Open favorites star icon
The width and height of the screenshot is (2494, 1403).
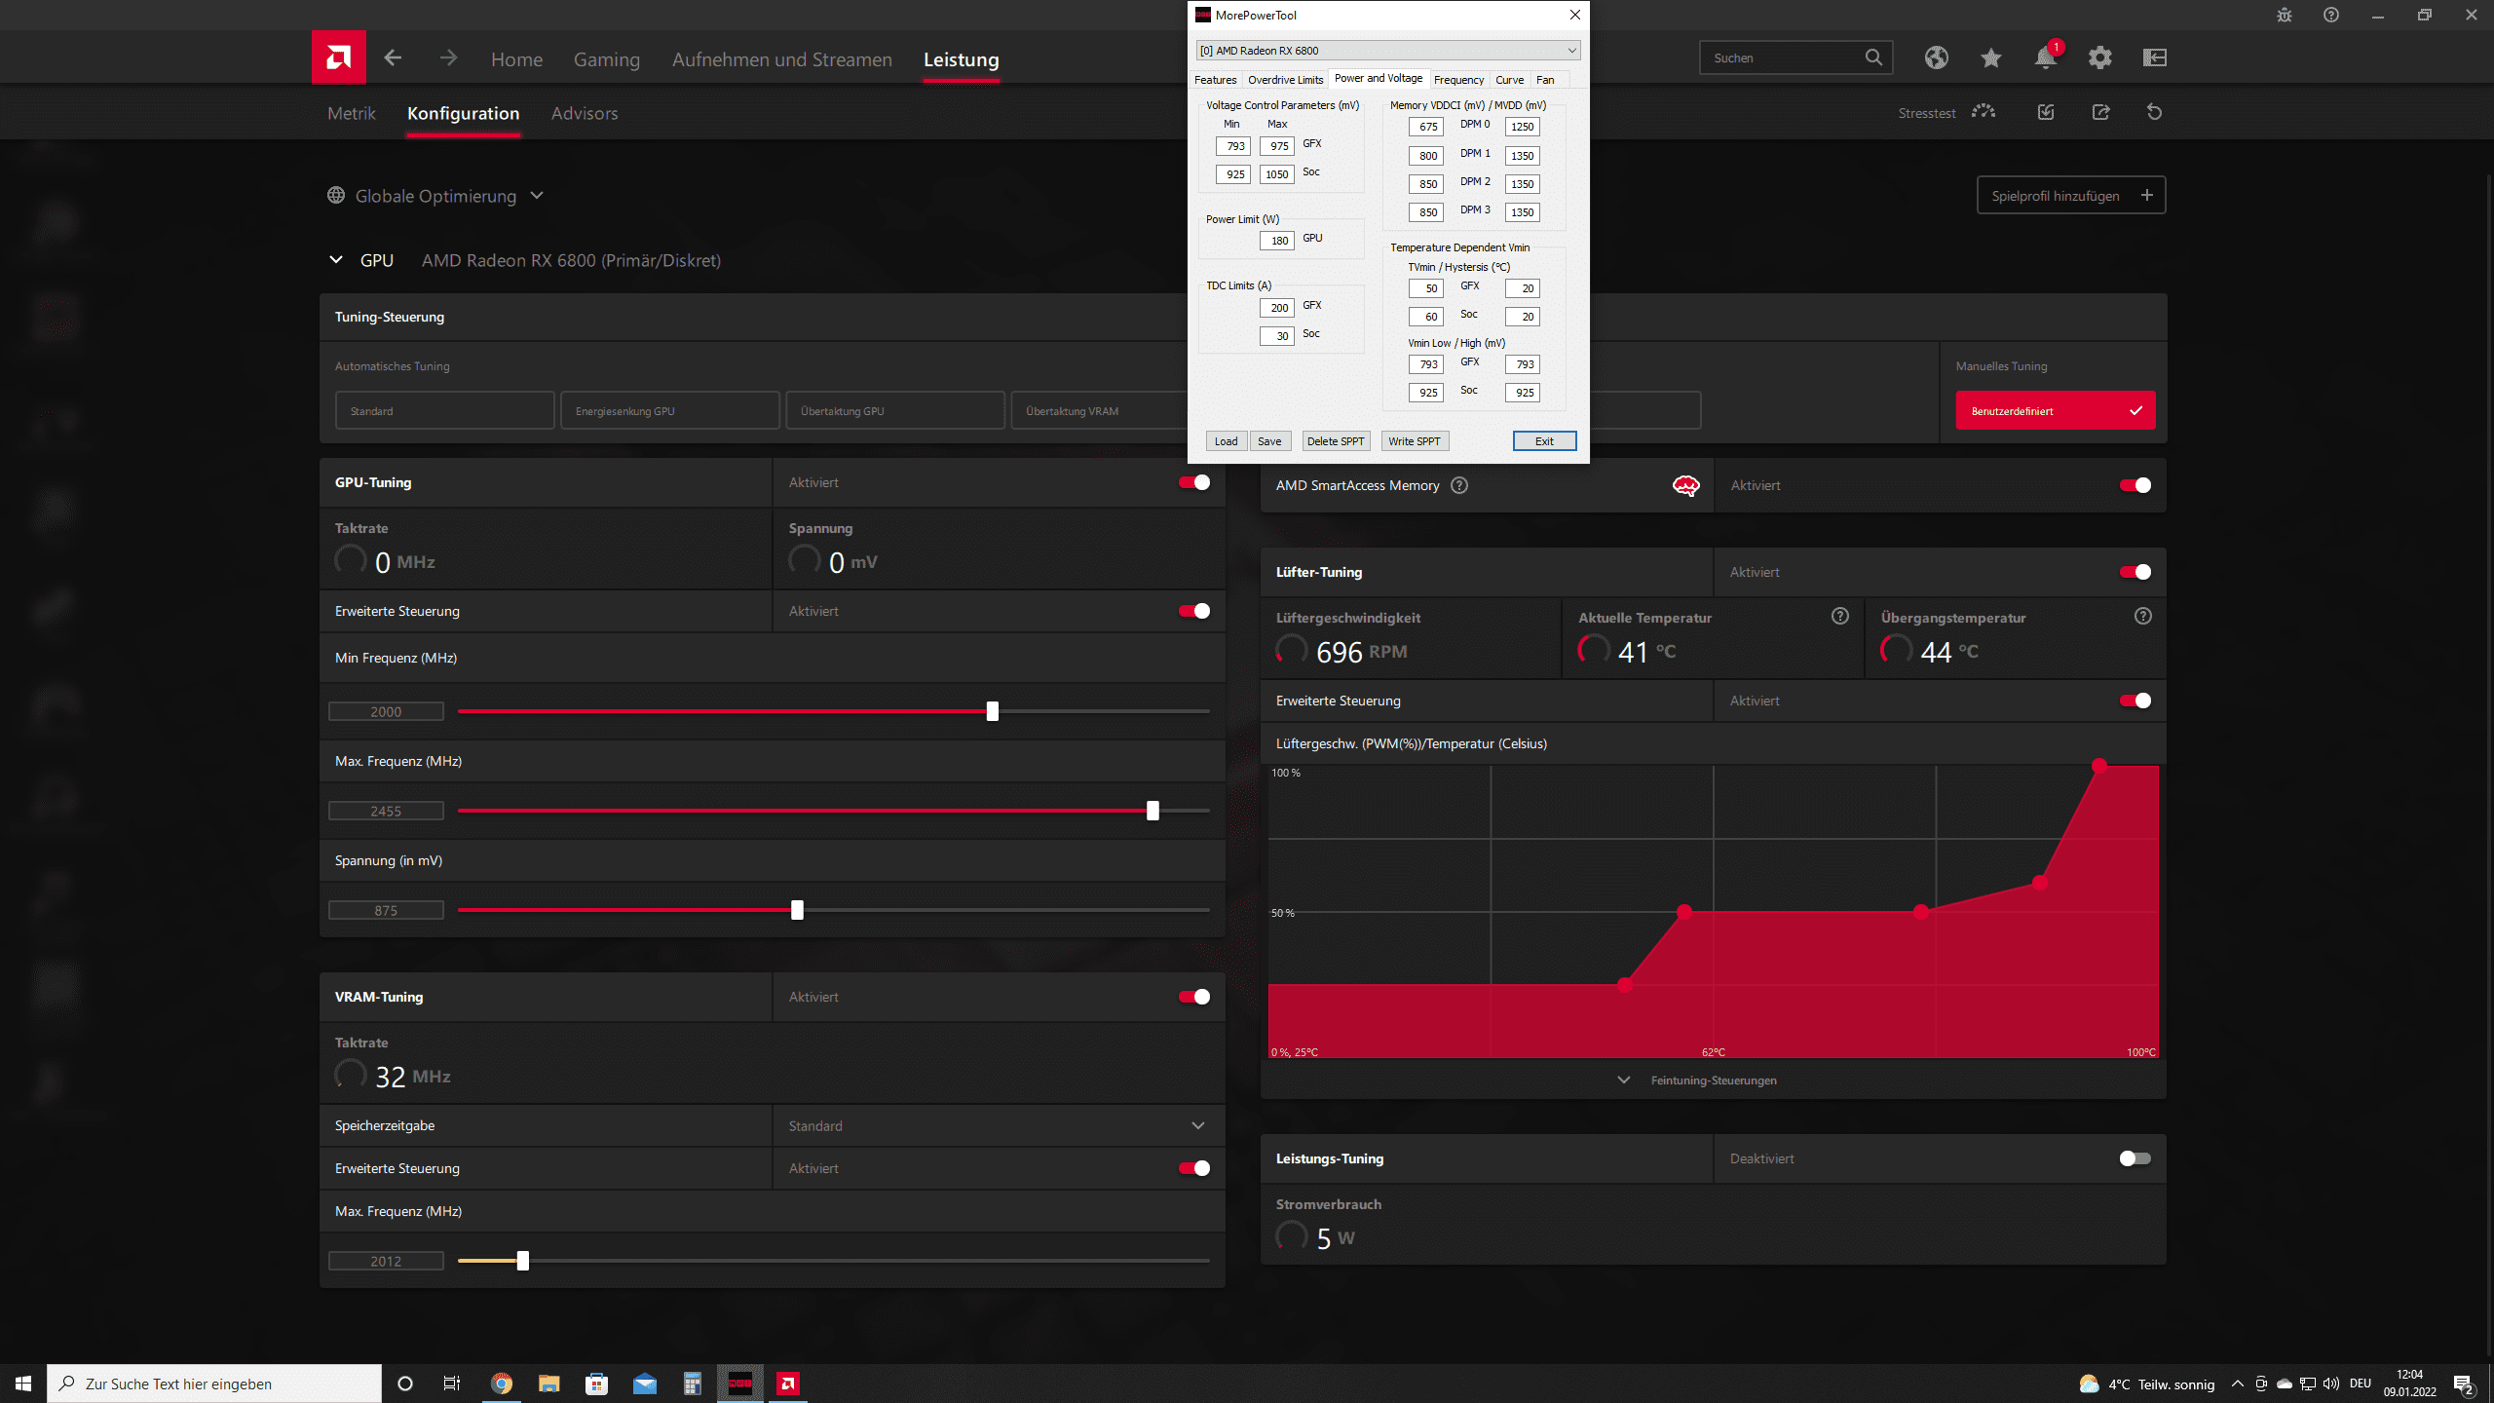pos(1991,57)
